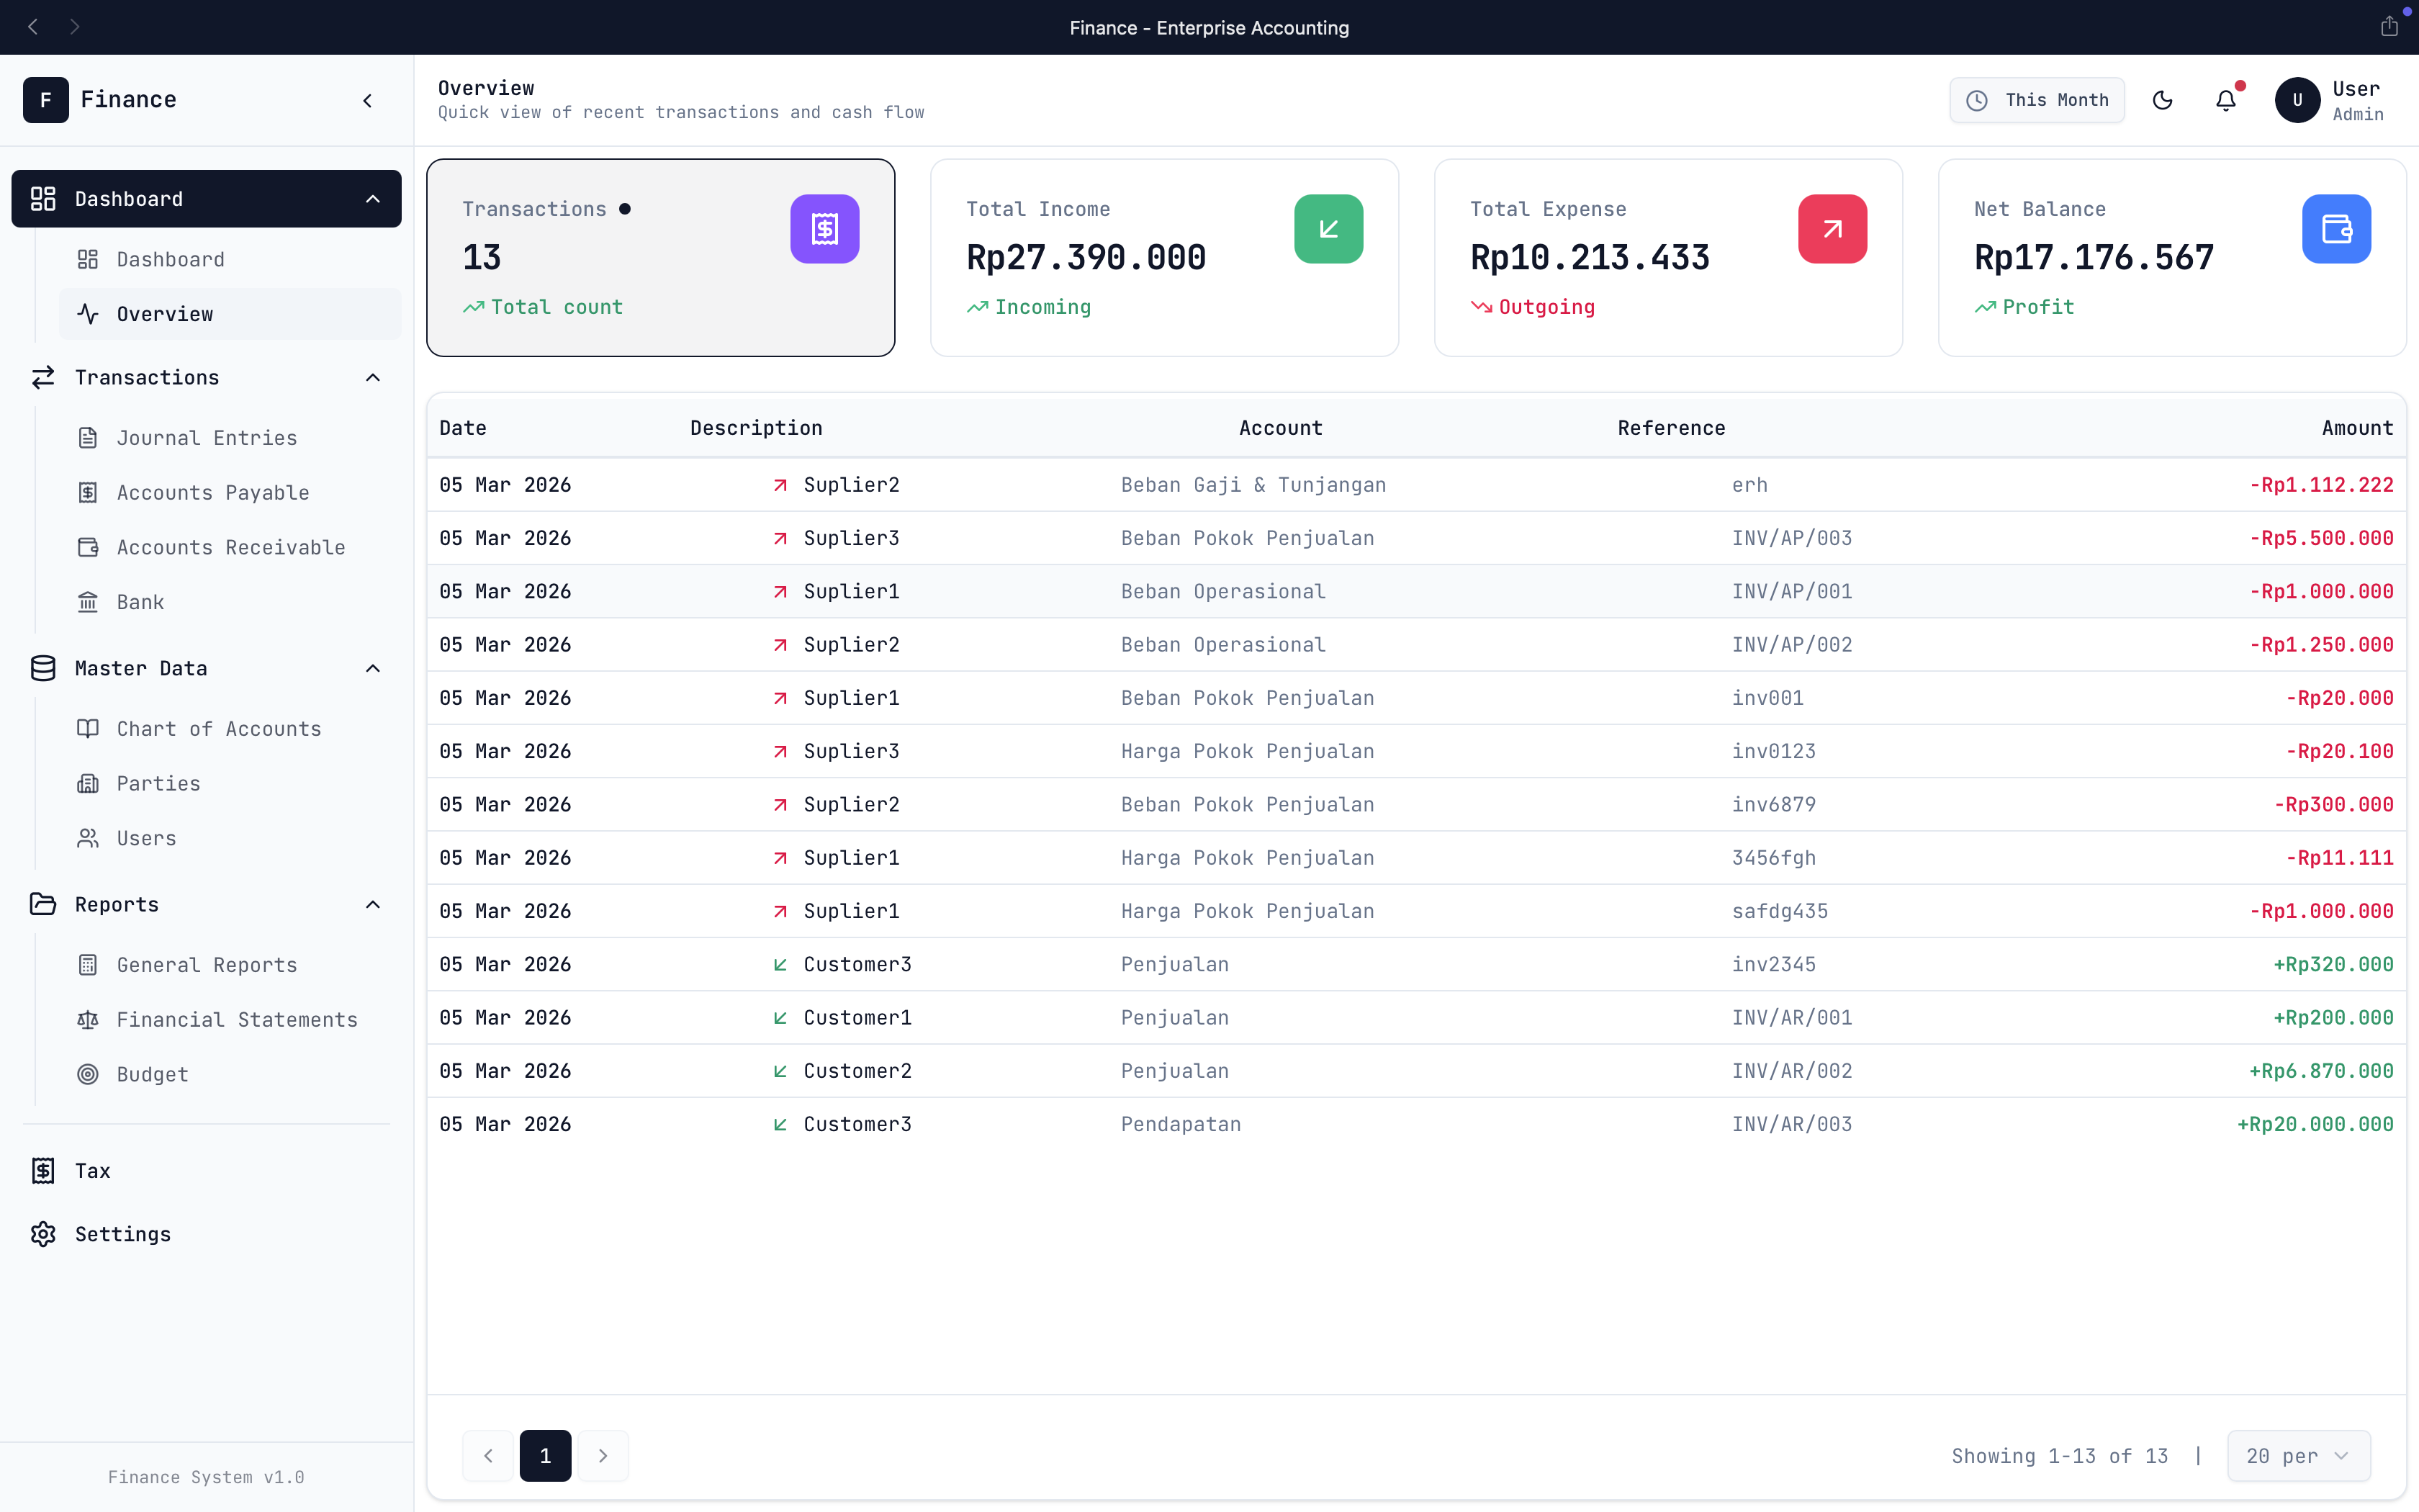Click the This Month filter button

coord(2036,100)
